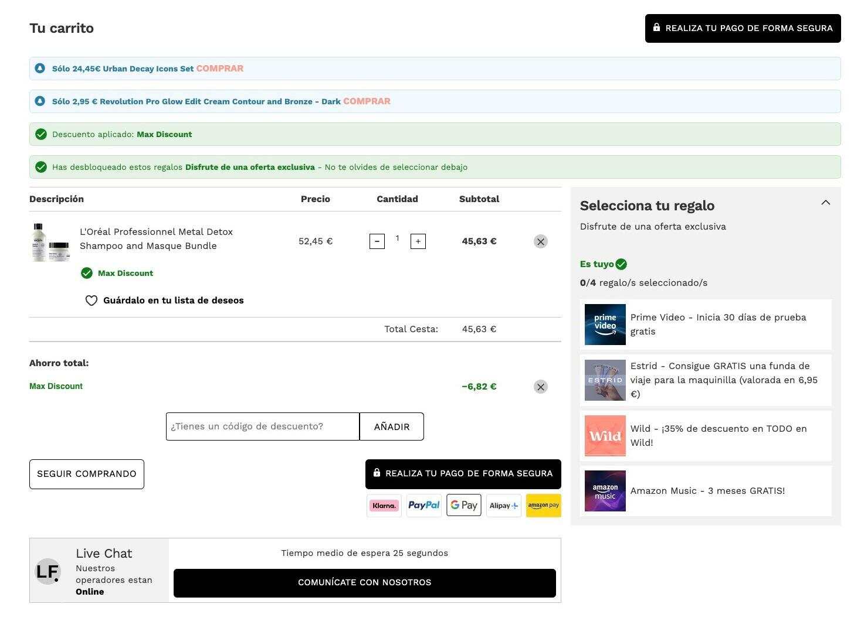The height and width of the screenshot is (621, 854).
Task: Click the Total Cesta label
Action: tap(411, 329)
